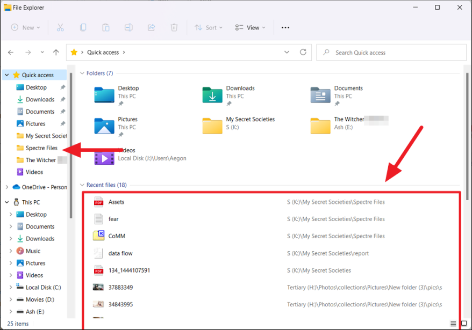Switch to details view layout icon
Screen dimensions: 472x330
click(453, 324)
